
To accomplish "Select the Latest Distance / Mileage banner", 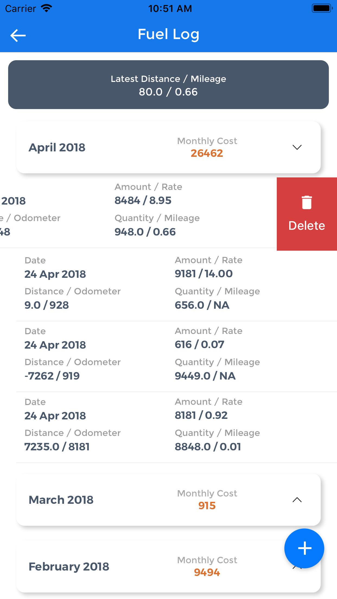I will [x=168, y=85].
